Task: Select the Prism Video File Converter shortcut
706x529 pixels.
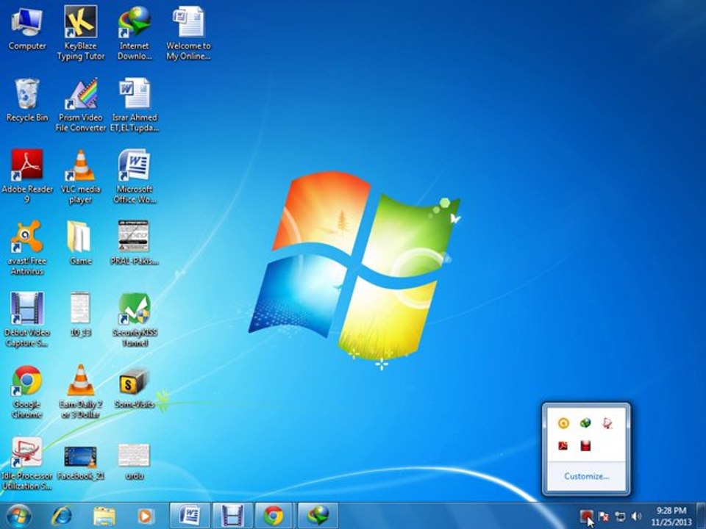Action: pyautogui.click(x=81, y=104)
